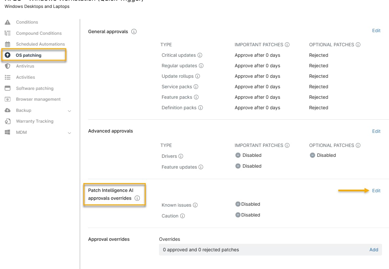Screen dimensions: 389x269
Task: Open Scheduled Automations page
Action: pyautogui.click(x=40, y=44)
